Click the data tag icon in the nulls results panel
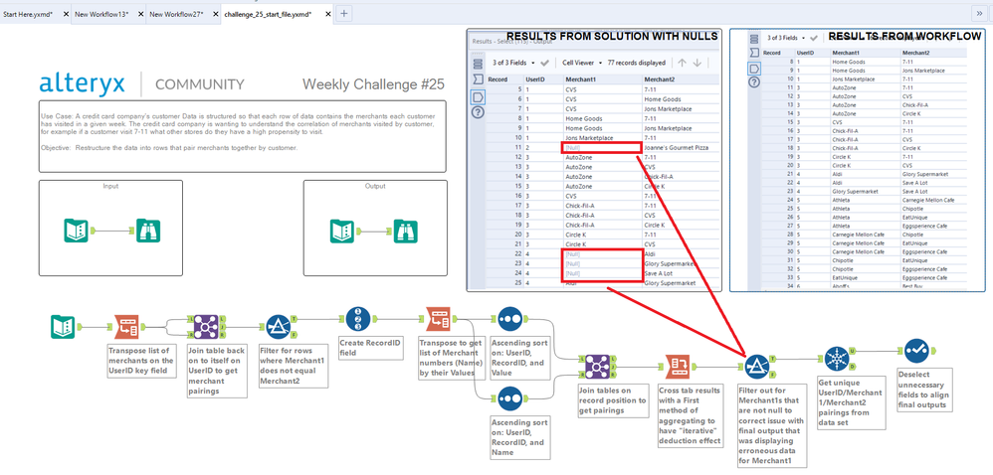 (478, 96)
